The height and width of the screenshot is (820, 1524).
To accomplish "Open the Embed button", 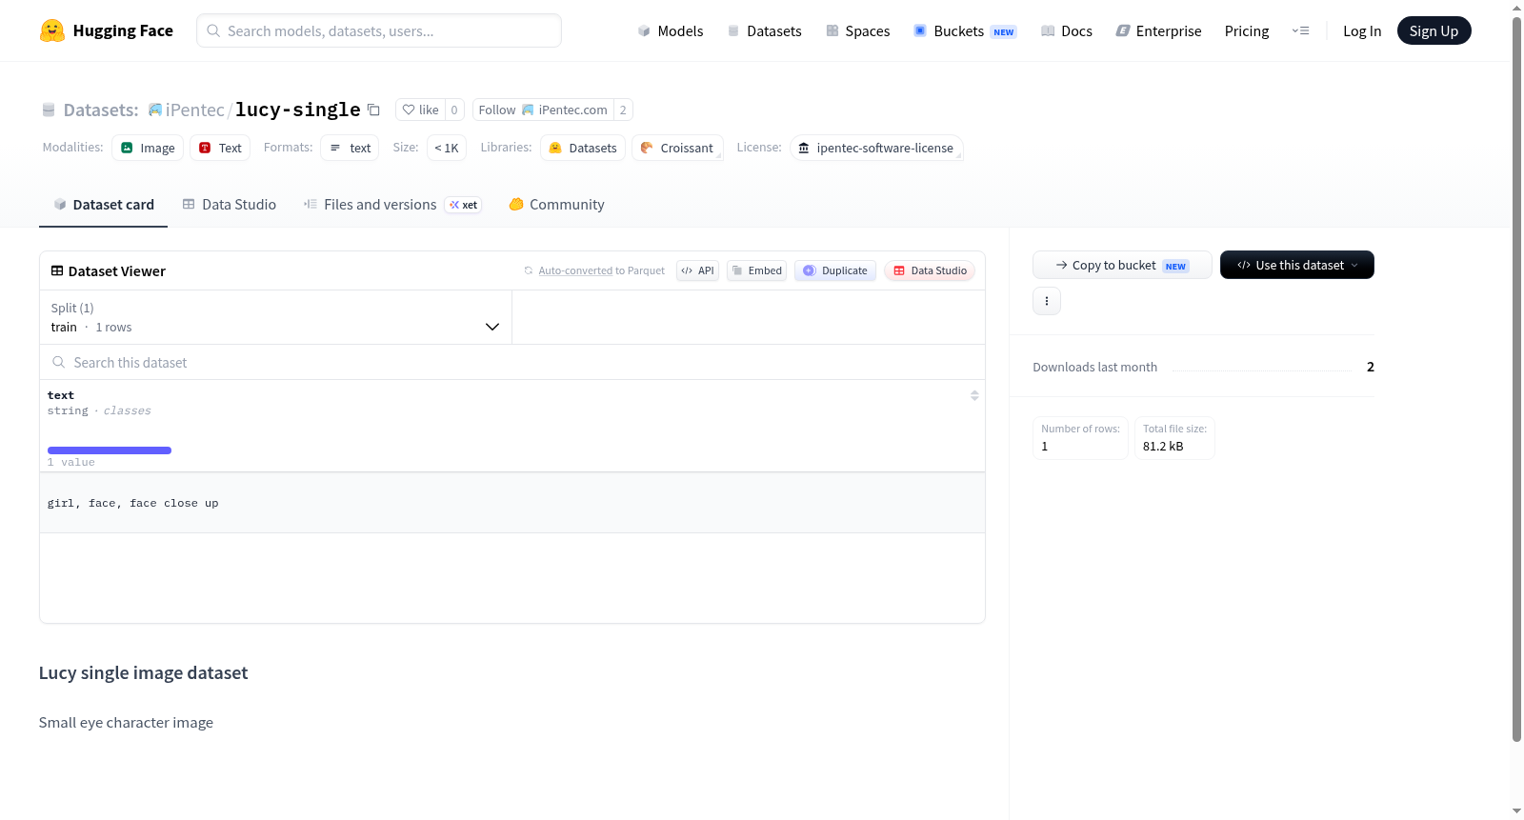I will tap(757, 271).
